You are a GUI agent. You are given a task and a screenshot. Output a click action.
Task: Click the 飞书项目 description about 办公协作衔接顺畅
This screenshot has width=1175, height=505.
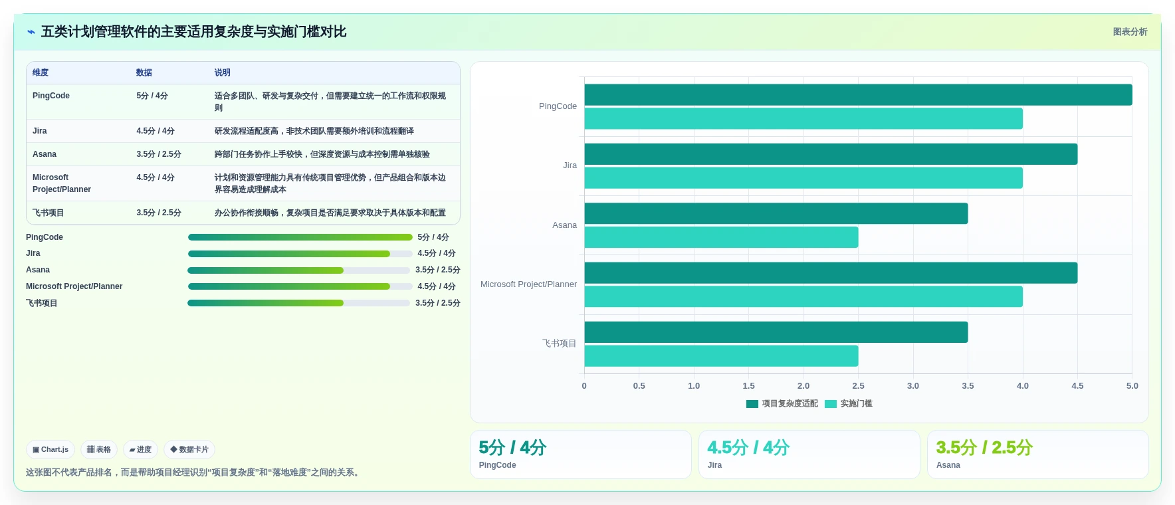pyautogui.click(x=330, y=213)
